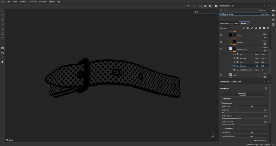
Task: Open the Fabric Medieval opacity 15 dropdown
Action: pos(263,70)
